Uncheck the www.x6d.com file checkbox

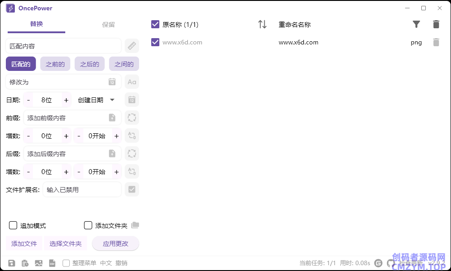pyautogui.click(x=155, y=42)
